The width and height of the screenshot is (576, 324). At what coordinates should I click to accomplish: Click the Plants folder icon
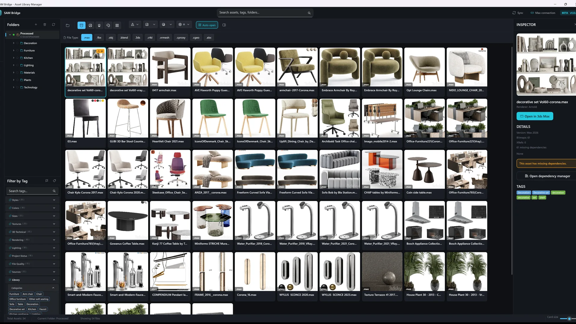22,80
